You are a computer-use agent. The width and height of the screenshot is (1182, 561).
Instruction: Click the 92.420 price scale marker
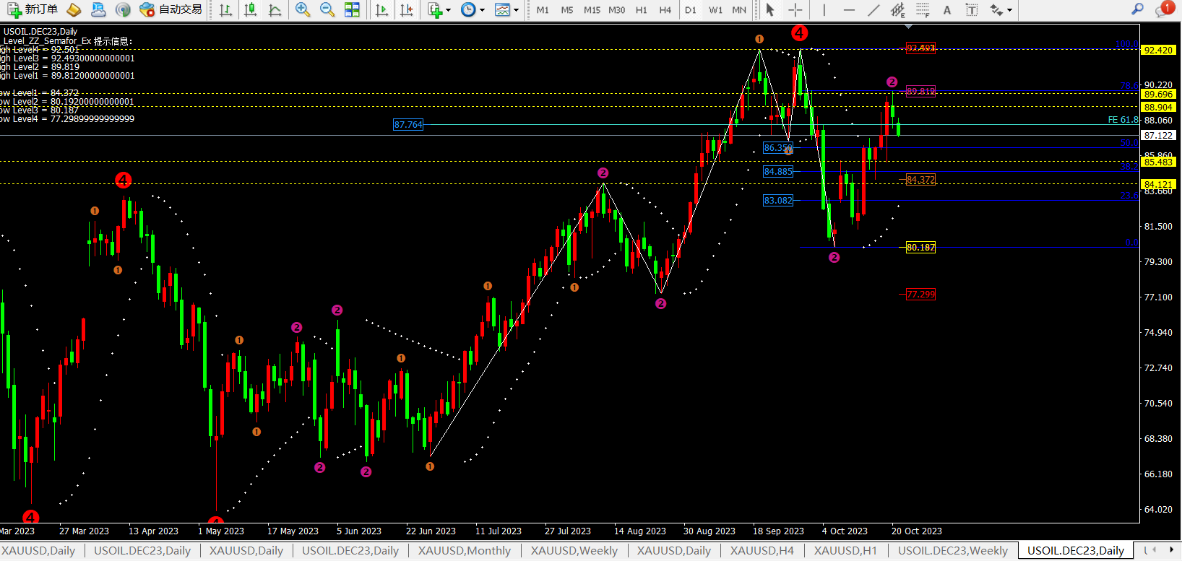pos(1158,50)
